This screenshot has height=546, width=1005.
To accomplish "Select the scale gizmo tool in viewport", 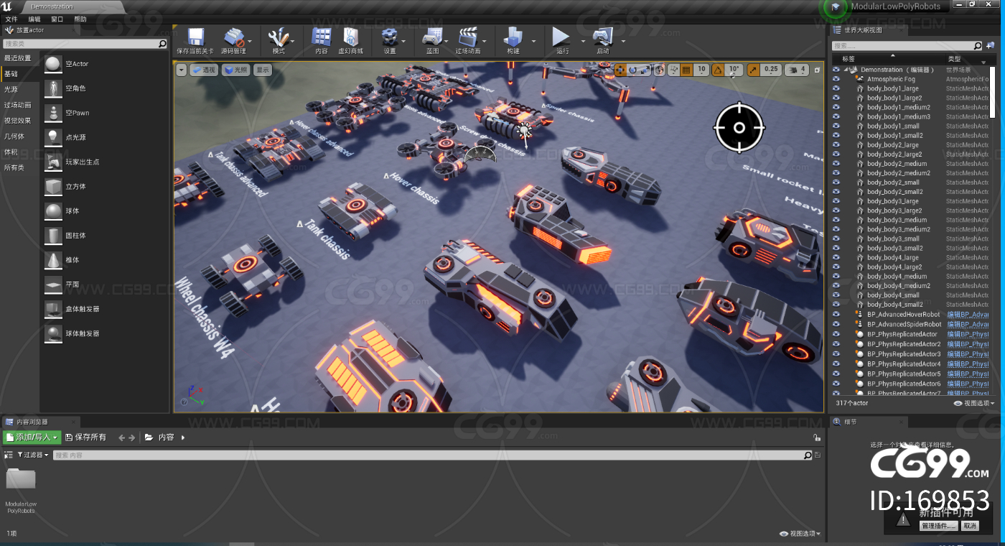I will pyautogui.click(x=645, y=70).
